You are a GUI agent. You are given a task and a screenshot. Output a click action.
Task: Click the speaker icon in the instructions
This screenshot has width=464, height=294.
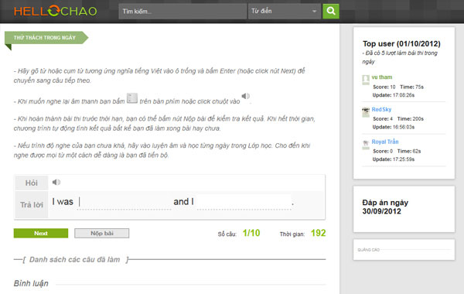tap(246, 96)
